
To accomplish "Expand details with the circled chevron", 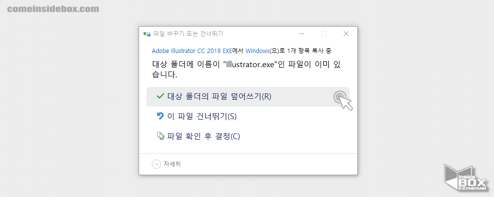I will pos(156,164).
